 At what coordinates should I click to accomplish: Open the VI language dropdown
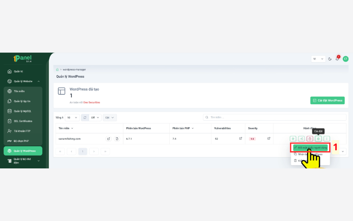tap(318, 59)
